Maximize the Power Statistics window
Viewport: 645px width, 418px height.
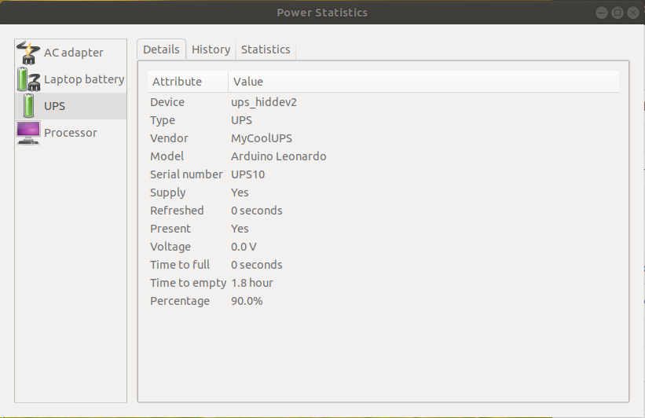click(x=617, y=13)
